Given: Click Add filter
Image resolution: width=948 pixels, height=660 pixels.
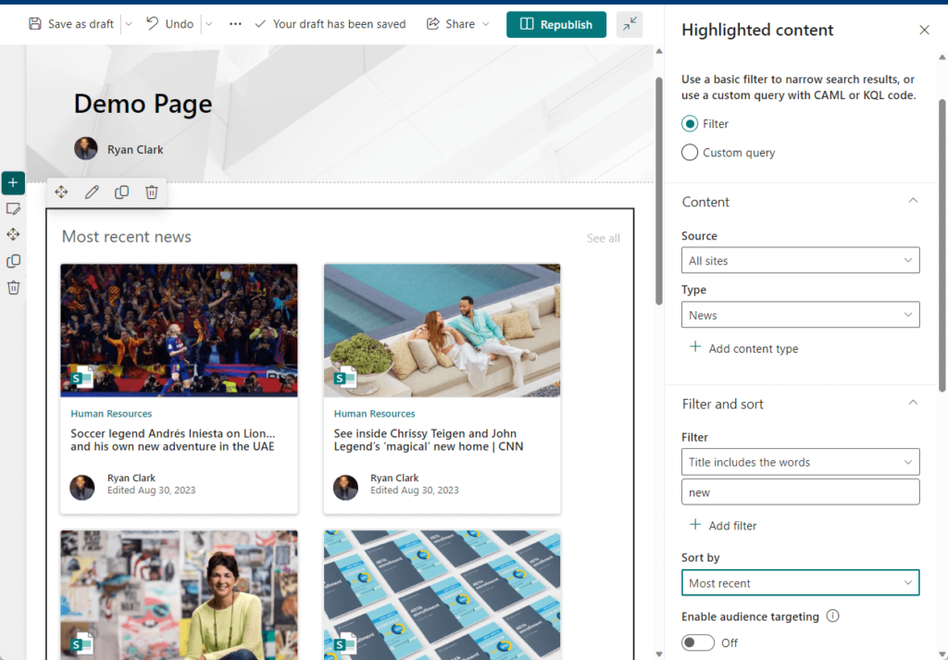Looking at the screenshot, I should point(723,525).
